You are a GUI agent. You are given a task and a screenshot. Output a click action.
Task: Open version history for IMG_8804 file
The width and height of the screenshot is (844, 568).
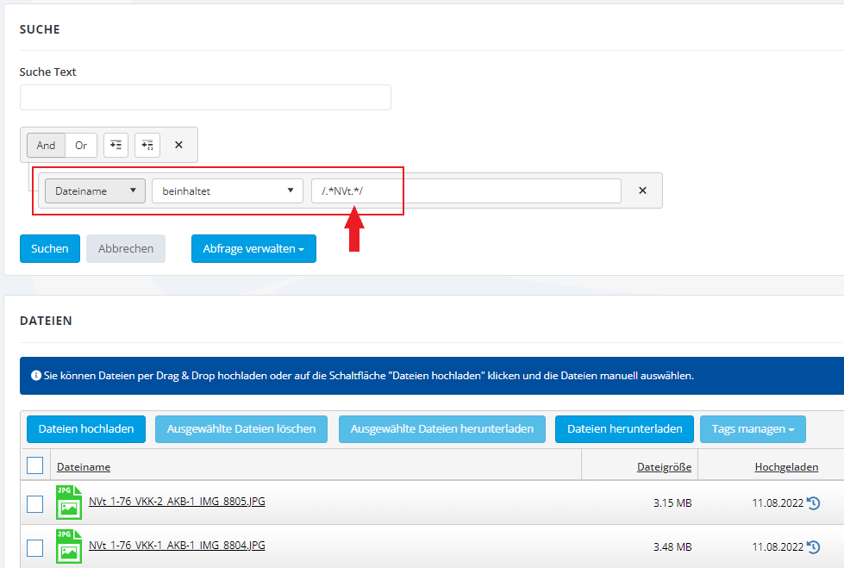[x=813, y=547]
